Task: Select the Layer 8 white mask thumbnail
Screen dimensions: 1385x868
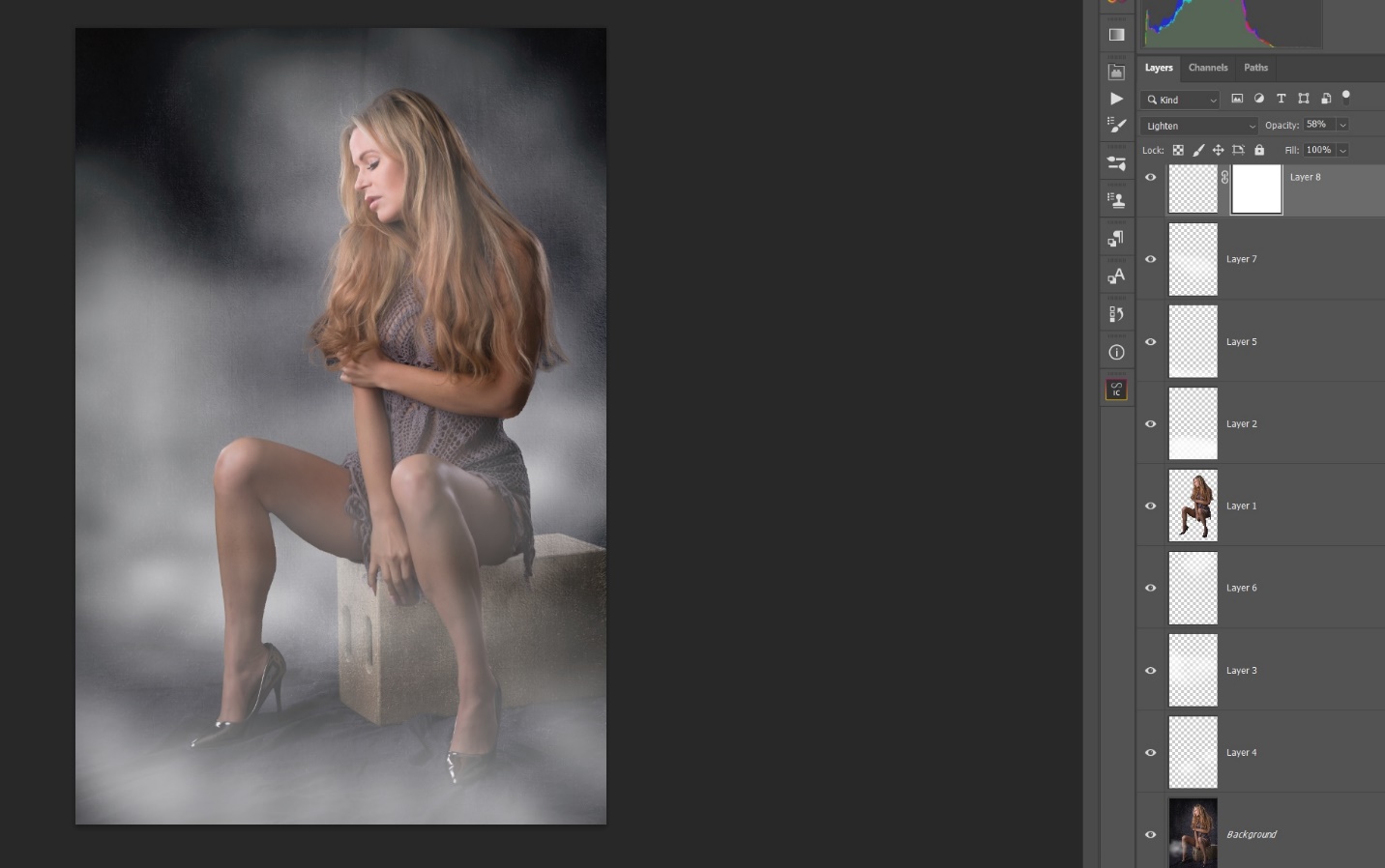Action: [1255, 188]
